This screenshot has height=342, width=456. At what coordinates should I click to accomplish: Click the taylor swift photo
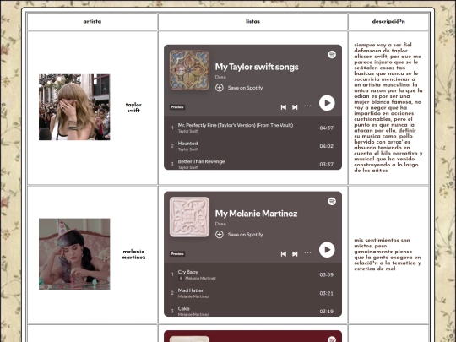(x=74, y=107)
